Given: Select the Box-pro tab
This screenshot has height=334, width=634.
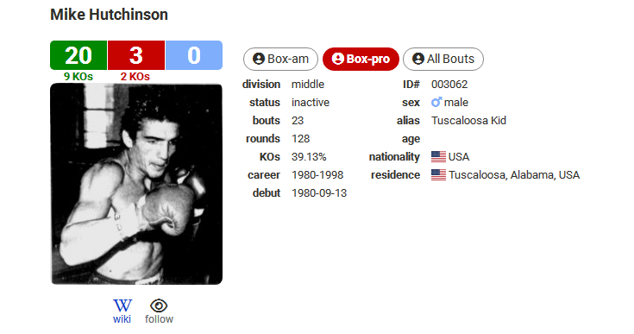Looking at the screenshot, I should (361, 59).
